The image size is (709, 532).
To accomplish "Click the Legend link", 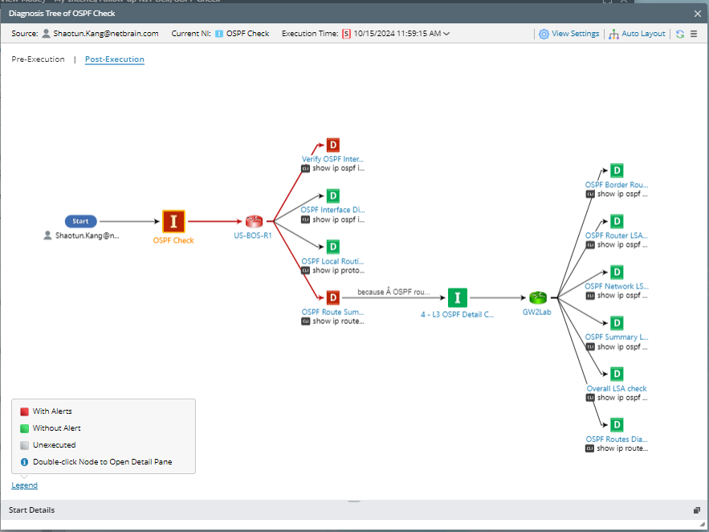I will [x=24, y=485].
